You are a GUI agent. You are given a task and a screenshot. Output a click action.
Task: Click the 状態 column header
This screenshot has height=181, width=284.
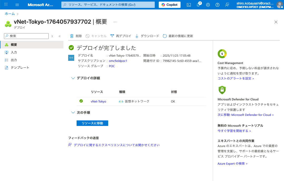[174, 92]
